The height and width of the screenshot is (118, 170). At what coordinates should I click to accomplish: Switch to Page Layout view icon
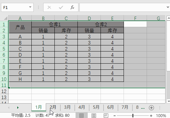(x=94, y=115)
